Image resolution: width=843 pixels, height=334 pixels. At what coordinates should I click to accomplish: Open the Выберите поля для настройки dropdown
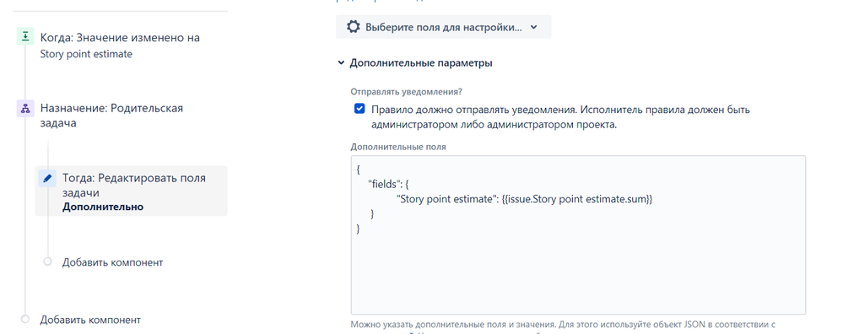[444, 27]
